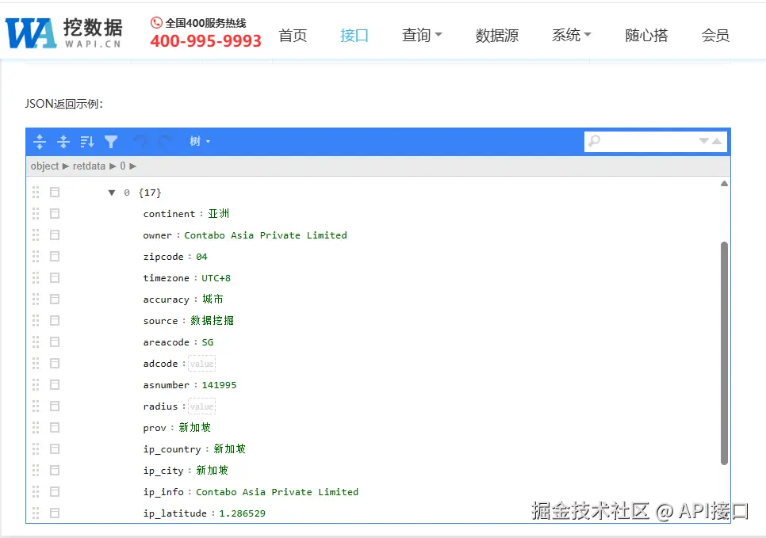This screenshot has width=766, height=538.
Task: Open 数据源 in the navigation
Action: (497, 35)
